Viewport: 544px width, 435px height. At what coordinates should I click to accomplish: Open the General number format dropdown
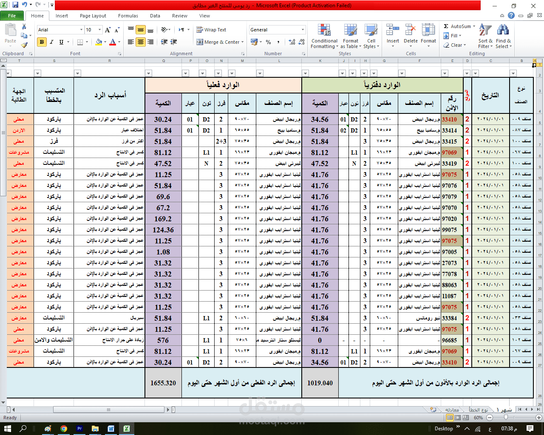[303, 30]
